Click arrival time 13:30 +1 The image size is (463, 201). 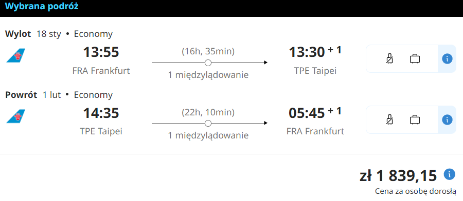pos(315,52)
